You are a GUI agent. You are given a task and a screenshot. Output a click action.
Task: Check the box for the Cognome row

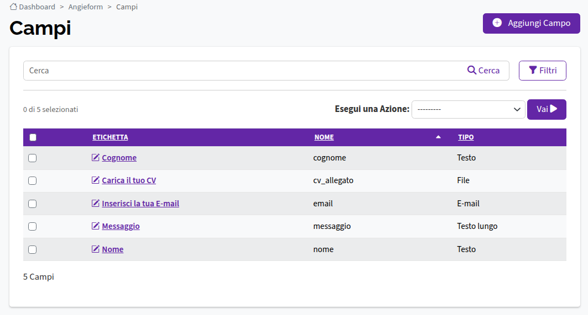tap(33, 158)
